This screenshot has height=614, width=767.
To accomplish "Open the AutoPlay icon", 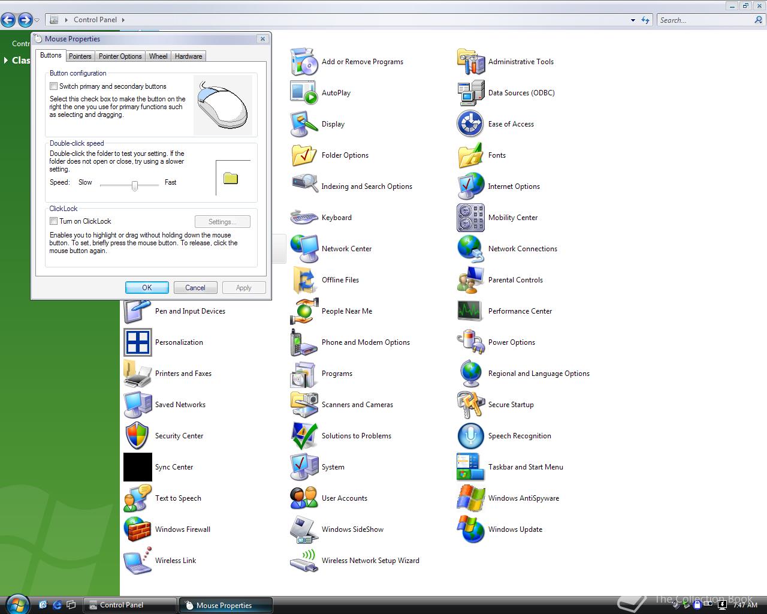I will tap(304, 93).
